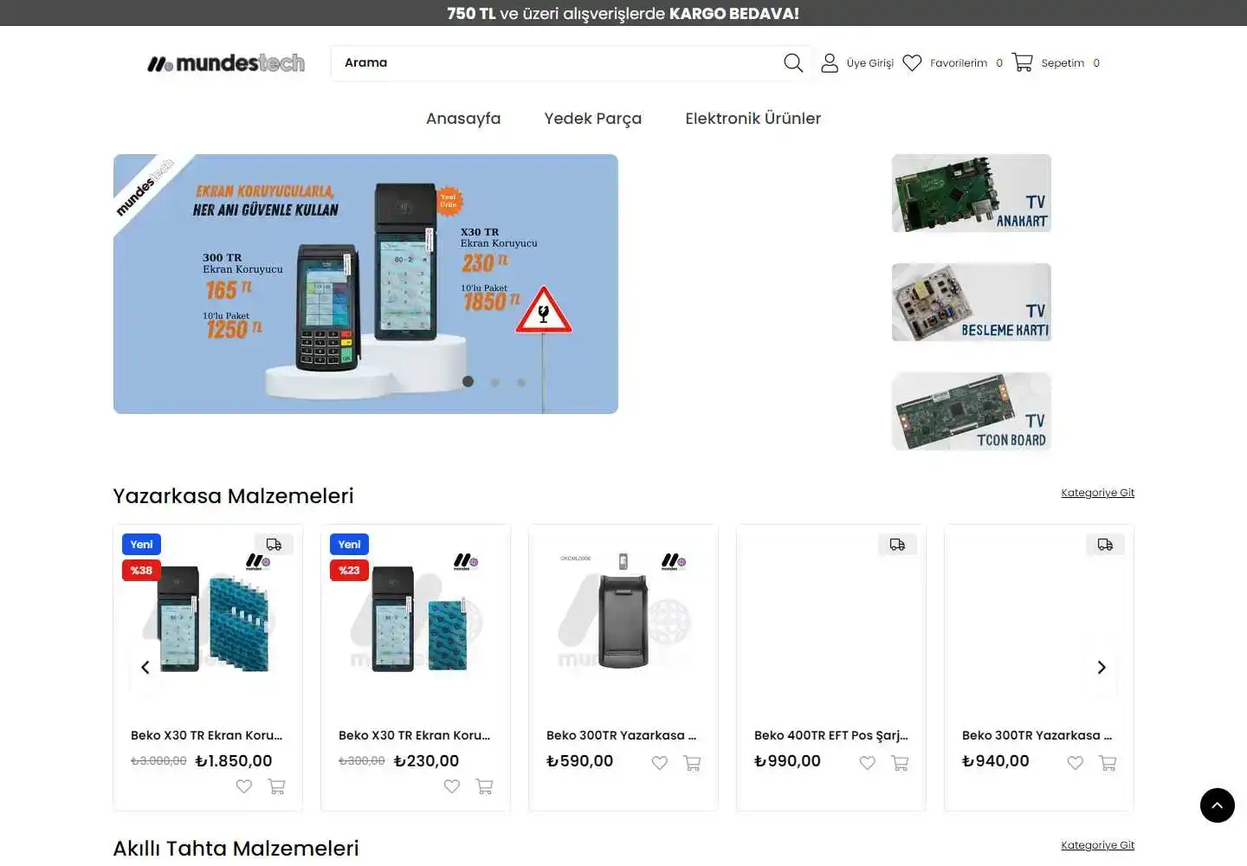
Task: Favorite the ₺940,00 Beko 300TR product
Action: point(1076,763)
